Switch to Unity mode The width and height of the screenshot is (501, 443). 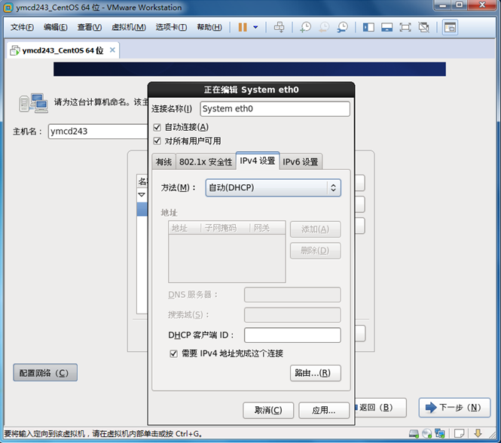(423, 27)
